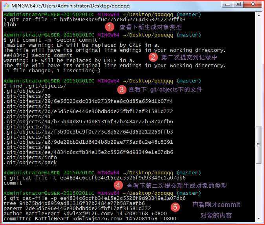Click the '.git/objects/29' directory line

[x=27, y=96]
